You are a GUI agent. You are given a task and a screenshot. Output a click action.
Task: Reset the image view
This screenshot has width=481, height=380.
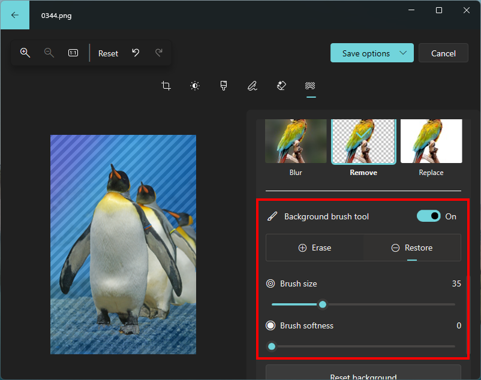pyautogui.click(x=108, y=53)
